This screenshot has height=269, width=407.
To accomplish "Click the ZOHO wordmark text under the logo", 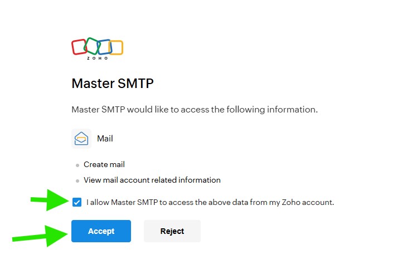I will [x=98, y=58].
